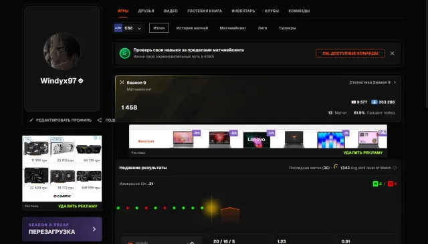Click the 61.5% win rate value
This screenshot has width=428, height=244.
coord(359,113)
